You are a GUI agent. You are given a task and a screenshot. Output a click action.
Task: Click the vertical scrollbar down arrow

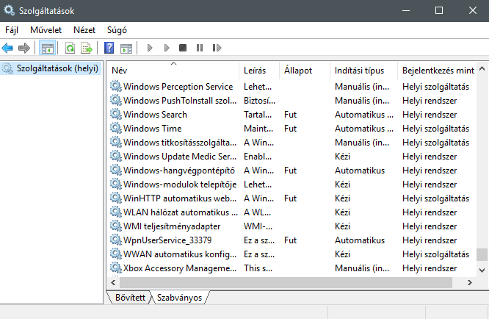(x=482, y=270)
